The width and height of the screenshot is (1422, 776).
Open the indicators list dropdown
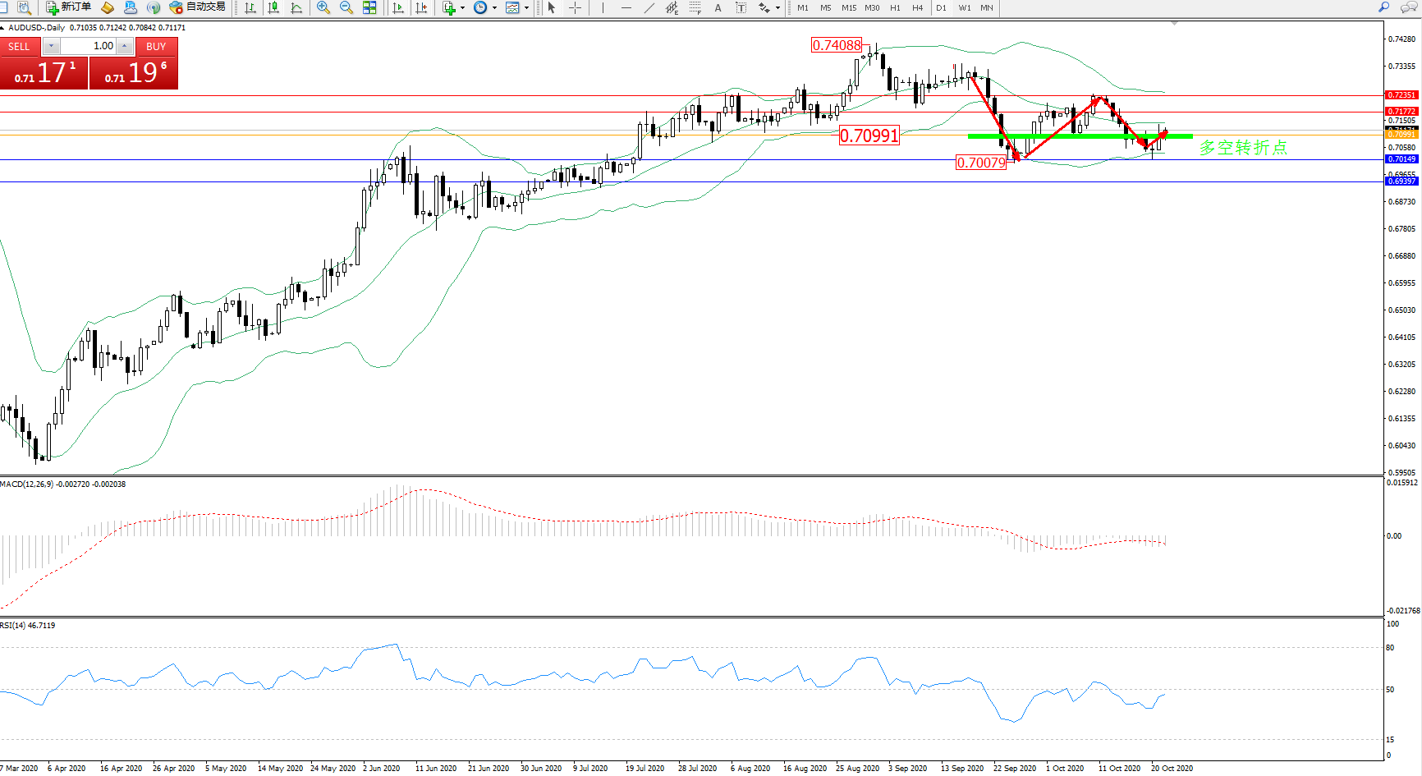pos(462,7)
